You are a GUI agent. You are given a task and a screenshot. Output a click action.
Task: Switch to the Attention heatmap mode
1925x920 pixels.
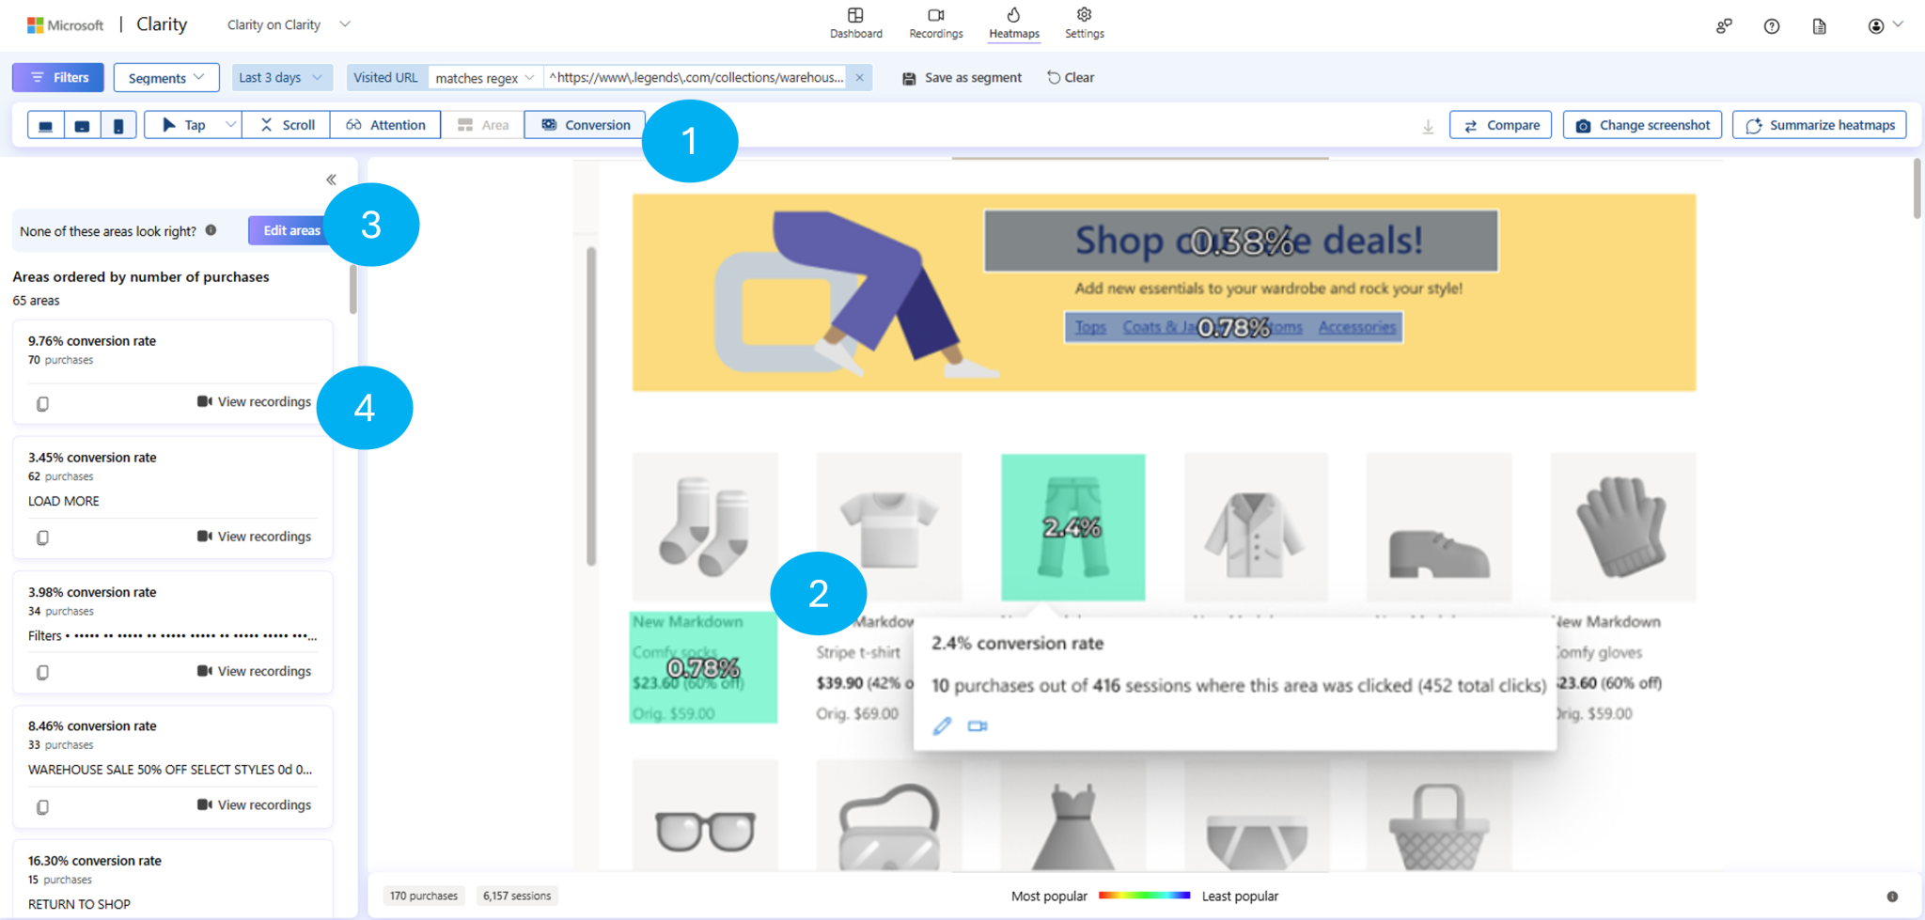point(385,124)
